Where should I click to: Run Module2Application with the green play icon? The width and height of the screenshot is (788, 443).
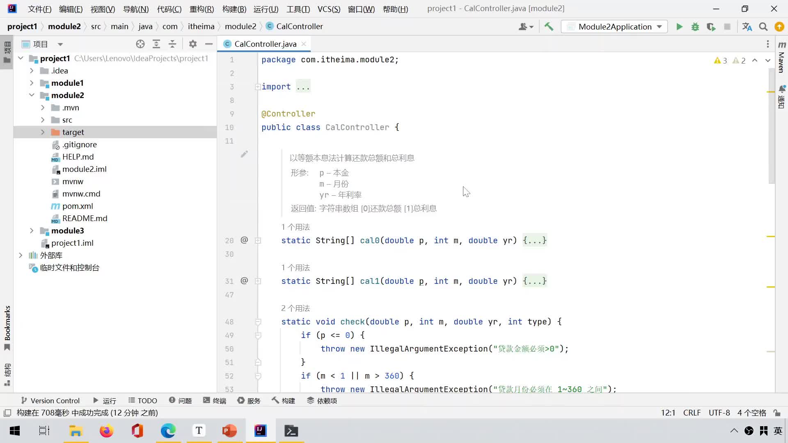tap(679, 27)
